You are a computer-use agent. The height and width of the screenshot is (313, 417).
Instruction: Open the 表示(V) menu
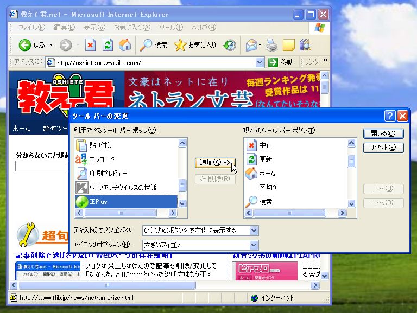click(94, 28)
